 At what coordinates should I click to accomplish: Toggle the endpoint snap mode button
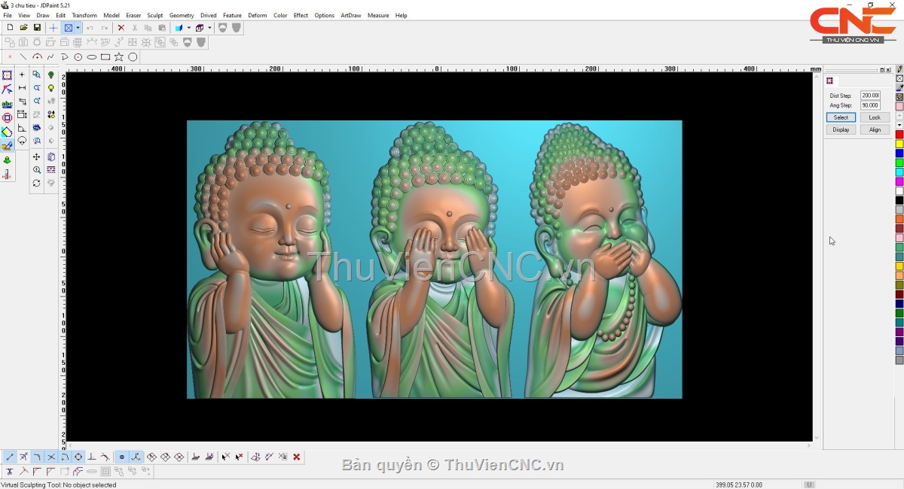(x=10, y=457)
